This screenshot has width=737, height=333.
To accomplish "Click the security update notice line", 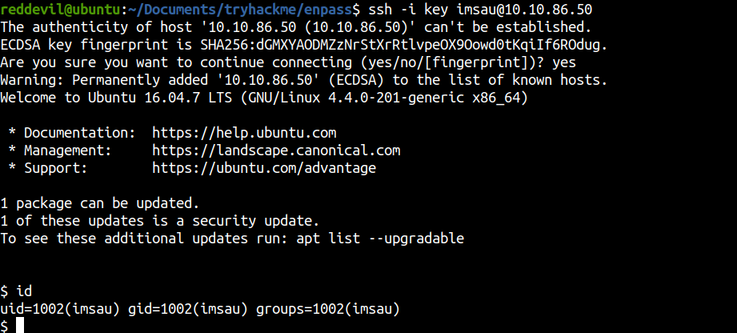I will pos(160,221).
